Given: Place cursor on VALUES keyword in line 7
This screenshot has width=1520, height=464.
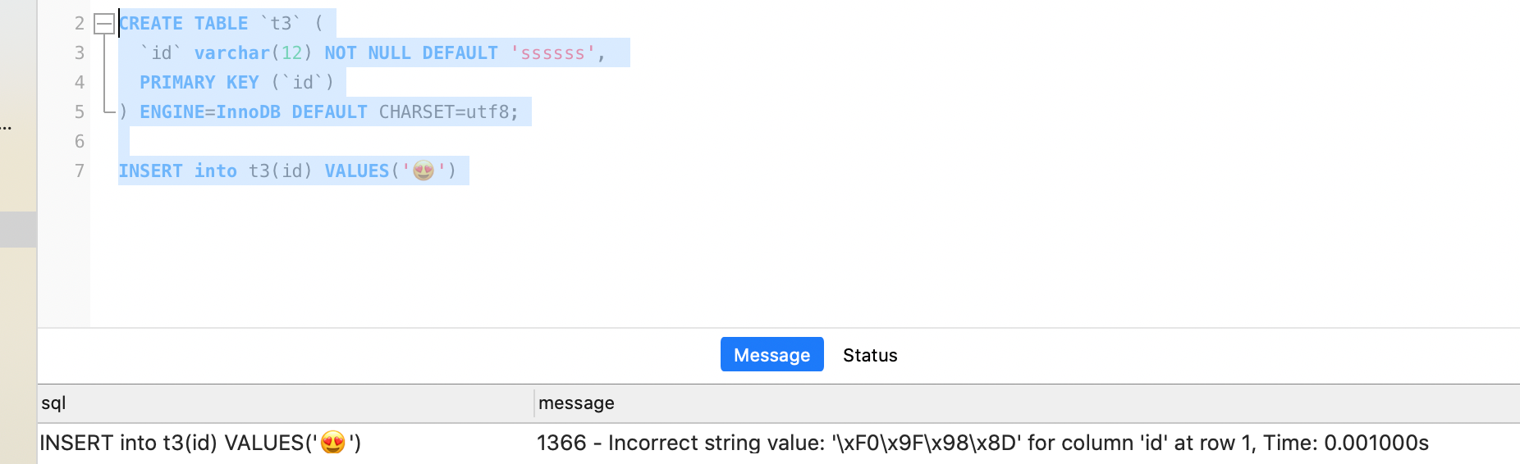Looking at the screenshot, I should pos(357,171).
